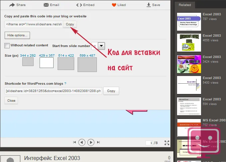Click the Share arrow icon

(12, 5)
